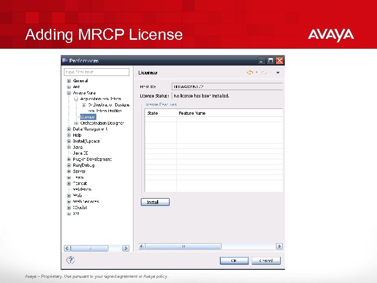The width and height of the screenshot is (377, 283).
Task: Expand the Install/Update node
Action: click(x=69, y=141)
